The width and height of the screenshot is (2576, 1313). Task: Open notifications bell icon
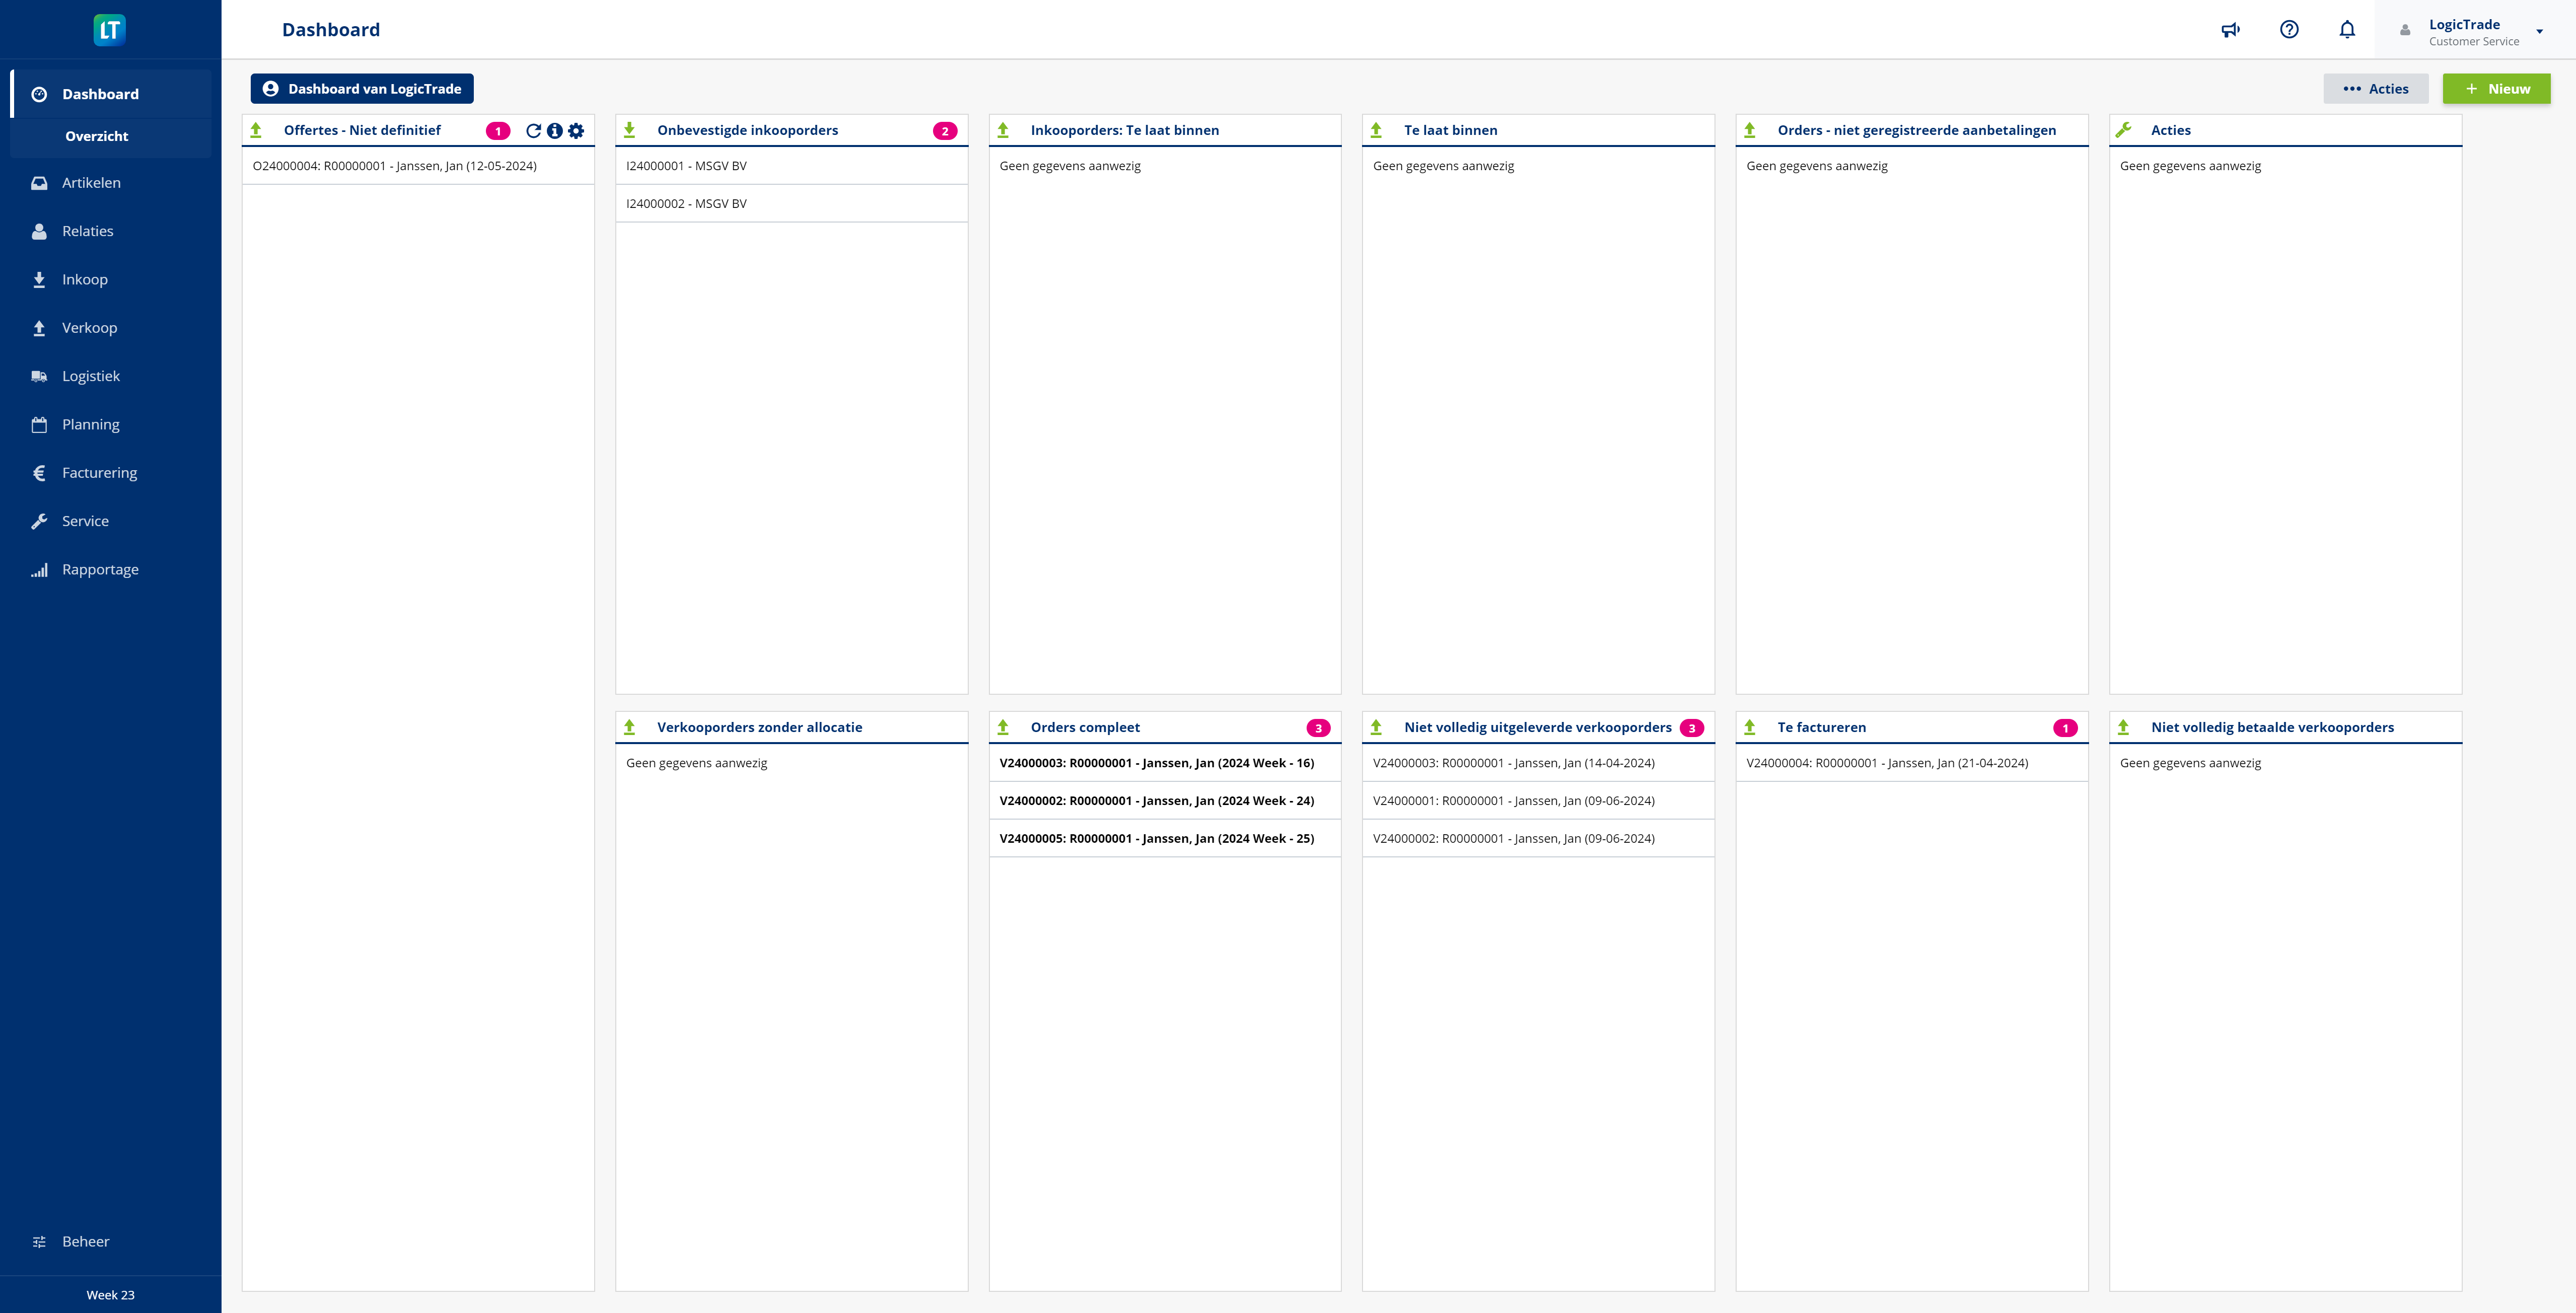coord(2347,30)
